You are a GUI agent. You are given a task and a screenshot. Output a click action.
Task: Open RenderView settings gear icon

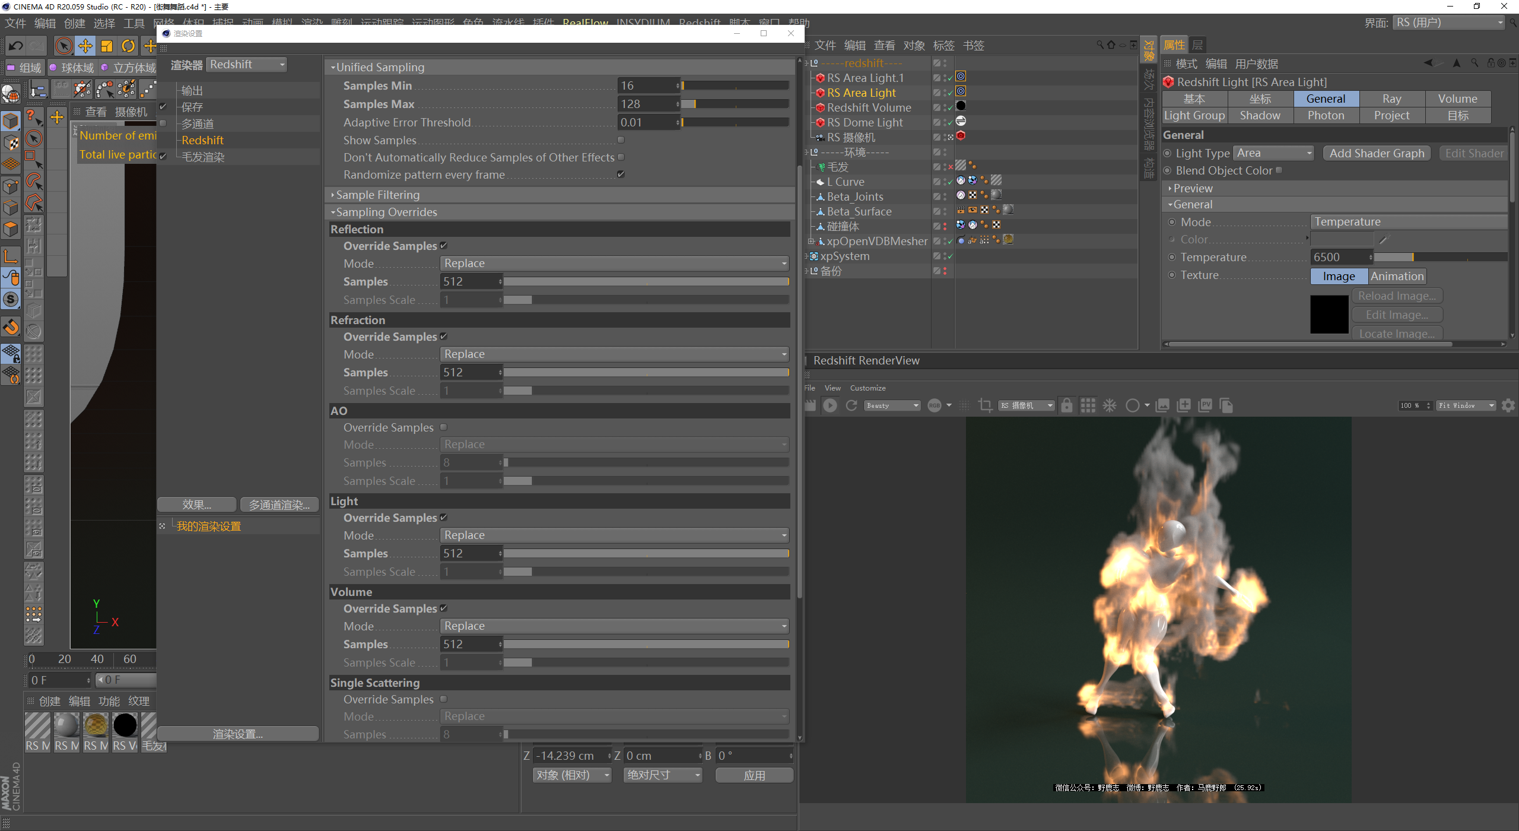click(x=1508, y=405)
